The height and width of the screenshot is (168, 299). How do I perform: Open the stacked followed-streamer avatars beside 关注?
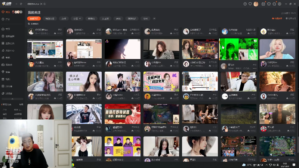coord(17,12)
